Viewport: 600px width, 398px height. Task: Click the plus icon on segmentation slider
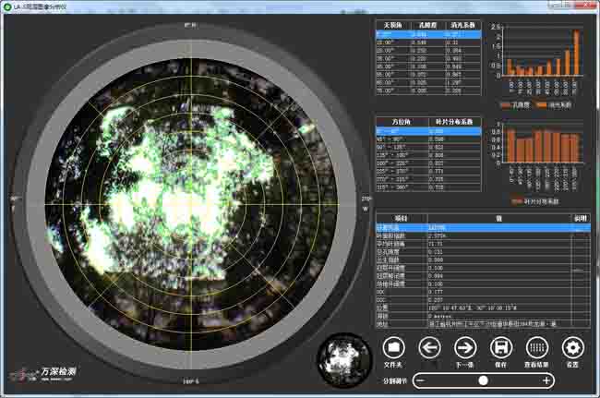[x=546, y=380]
